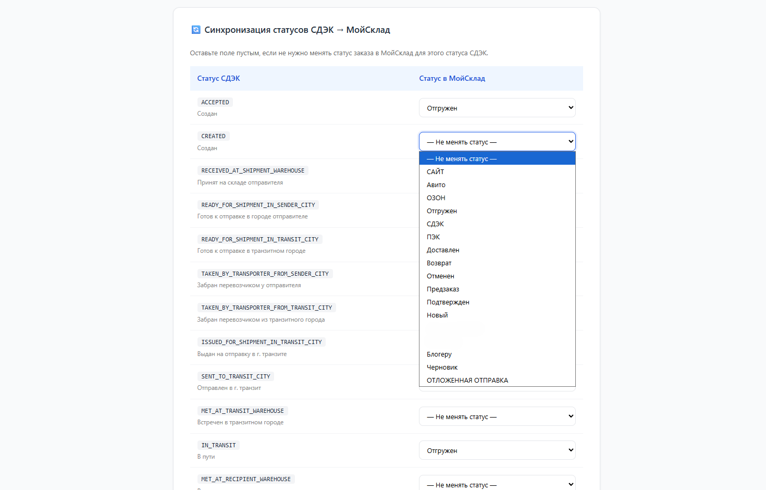Click the "SENT_TO_TRANSIT_CITY" code tag
This screenshot has height=490, width=766.
pos(236,376)
